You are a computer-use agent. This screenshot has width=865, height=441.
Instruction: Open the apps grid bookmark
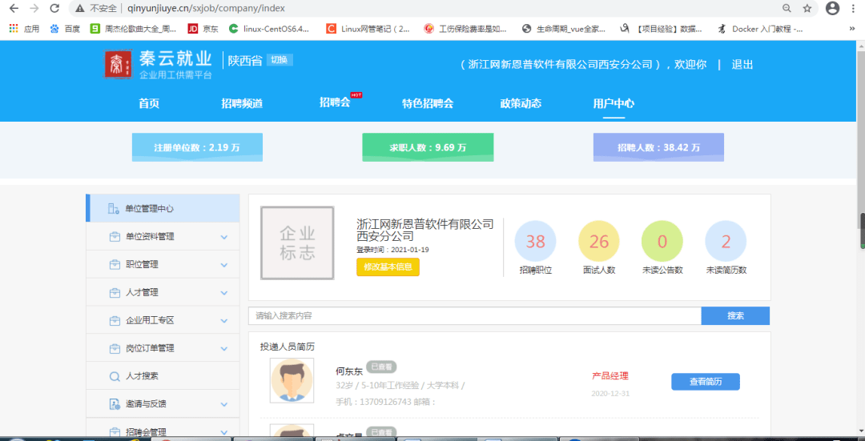pyautogui.click(x=24, y=29)
